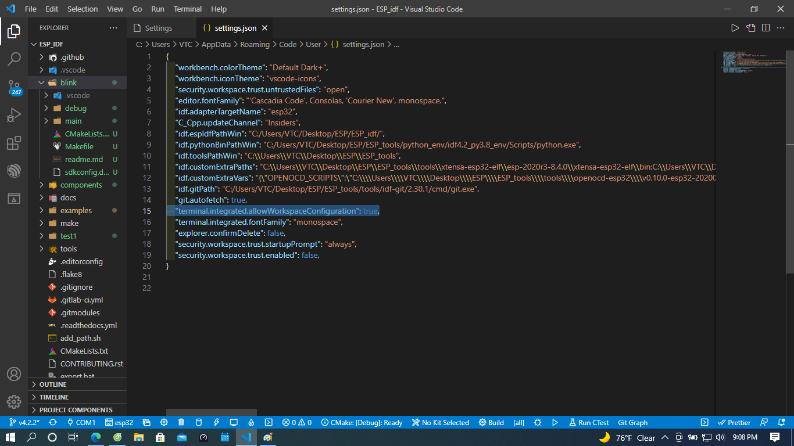Image resolution: width=794 pixels, height=446 pixels.
Task: Expand the debug folder
Action: click(x=46, y=108)
